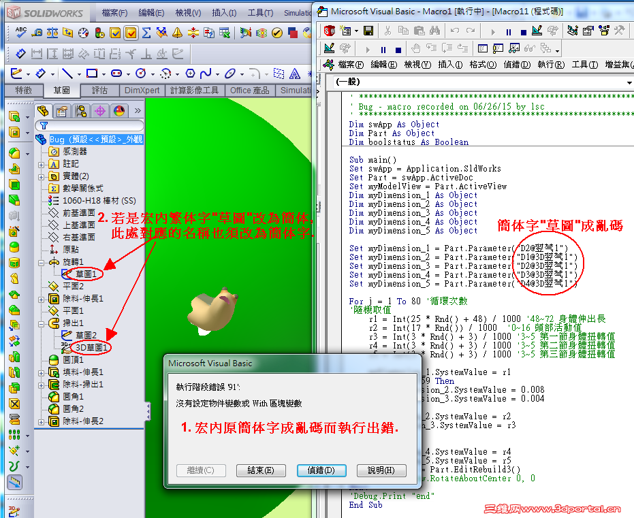
Task: Expand the 除料-伸長1 feature node
Action: click(x=42, y=300)
